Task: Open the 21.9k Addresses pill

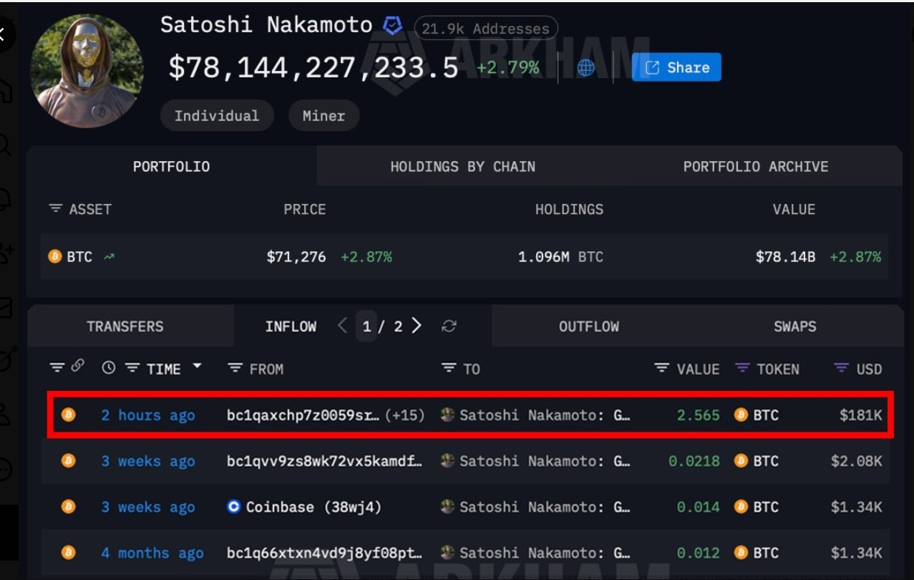Action: (486, 29)
